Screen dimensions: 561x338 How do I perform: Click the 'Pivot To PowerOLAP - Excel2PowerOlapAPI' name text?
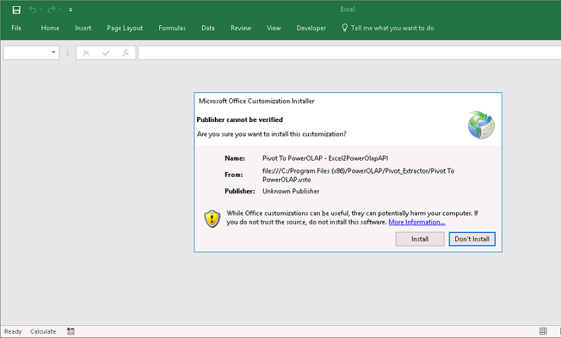[325, 158]
